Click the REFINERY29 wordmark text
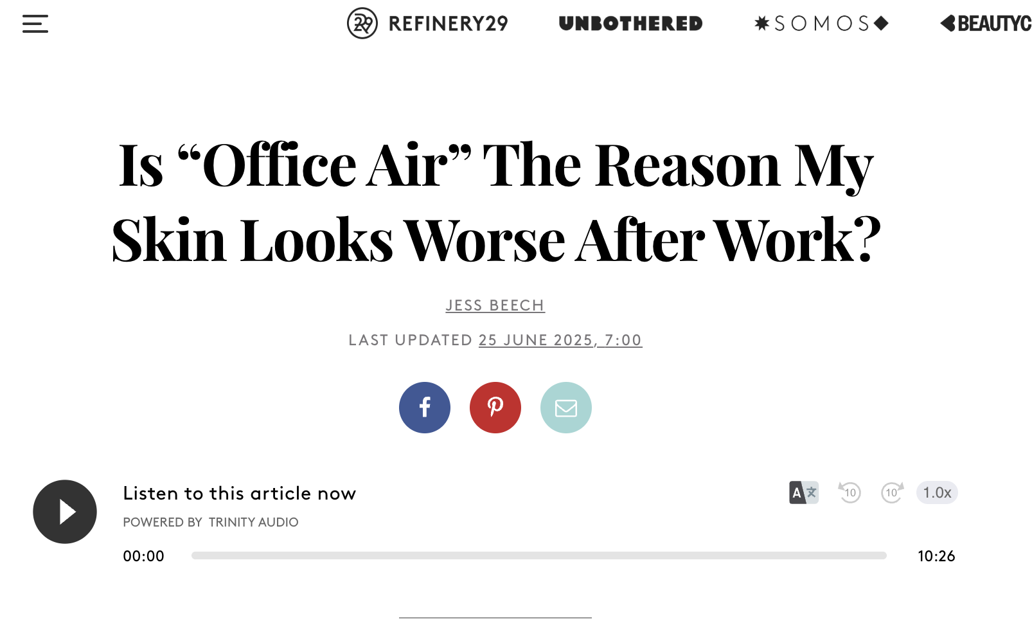 pos(449,24)
